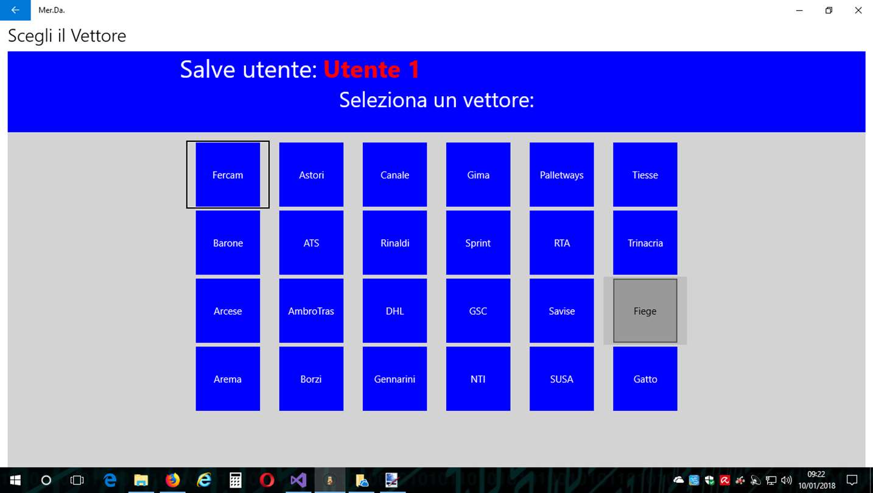This screenshot has height=493, width=873.
Task: Open the volume speaker tray icon
Action: coord(786,480)
